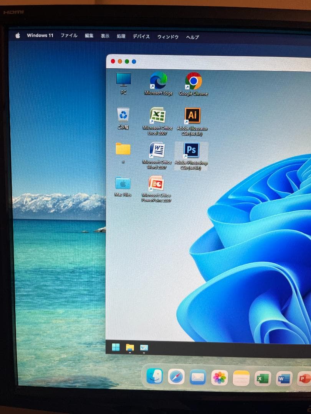
Task: Open Adobe Photoshop CS6 desktop shortcut
Action: click(x=191, y=151)
